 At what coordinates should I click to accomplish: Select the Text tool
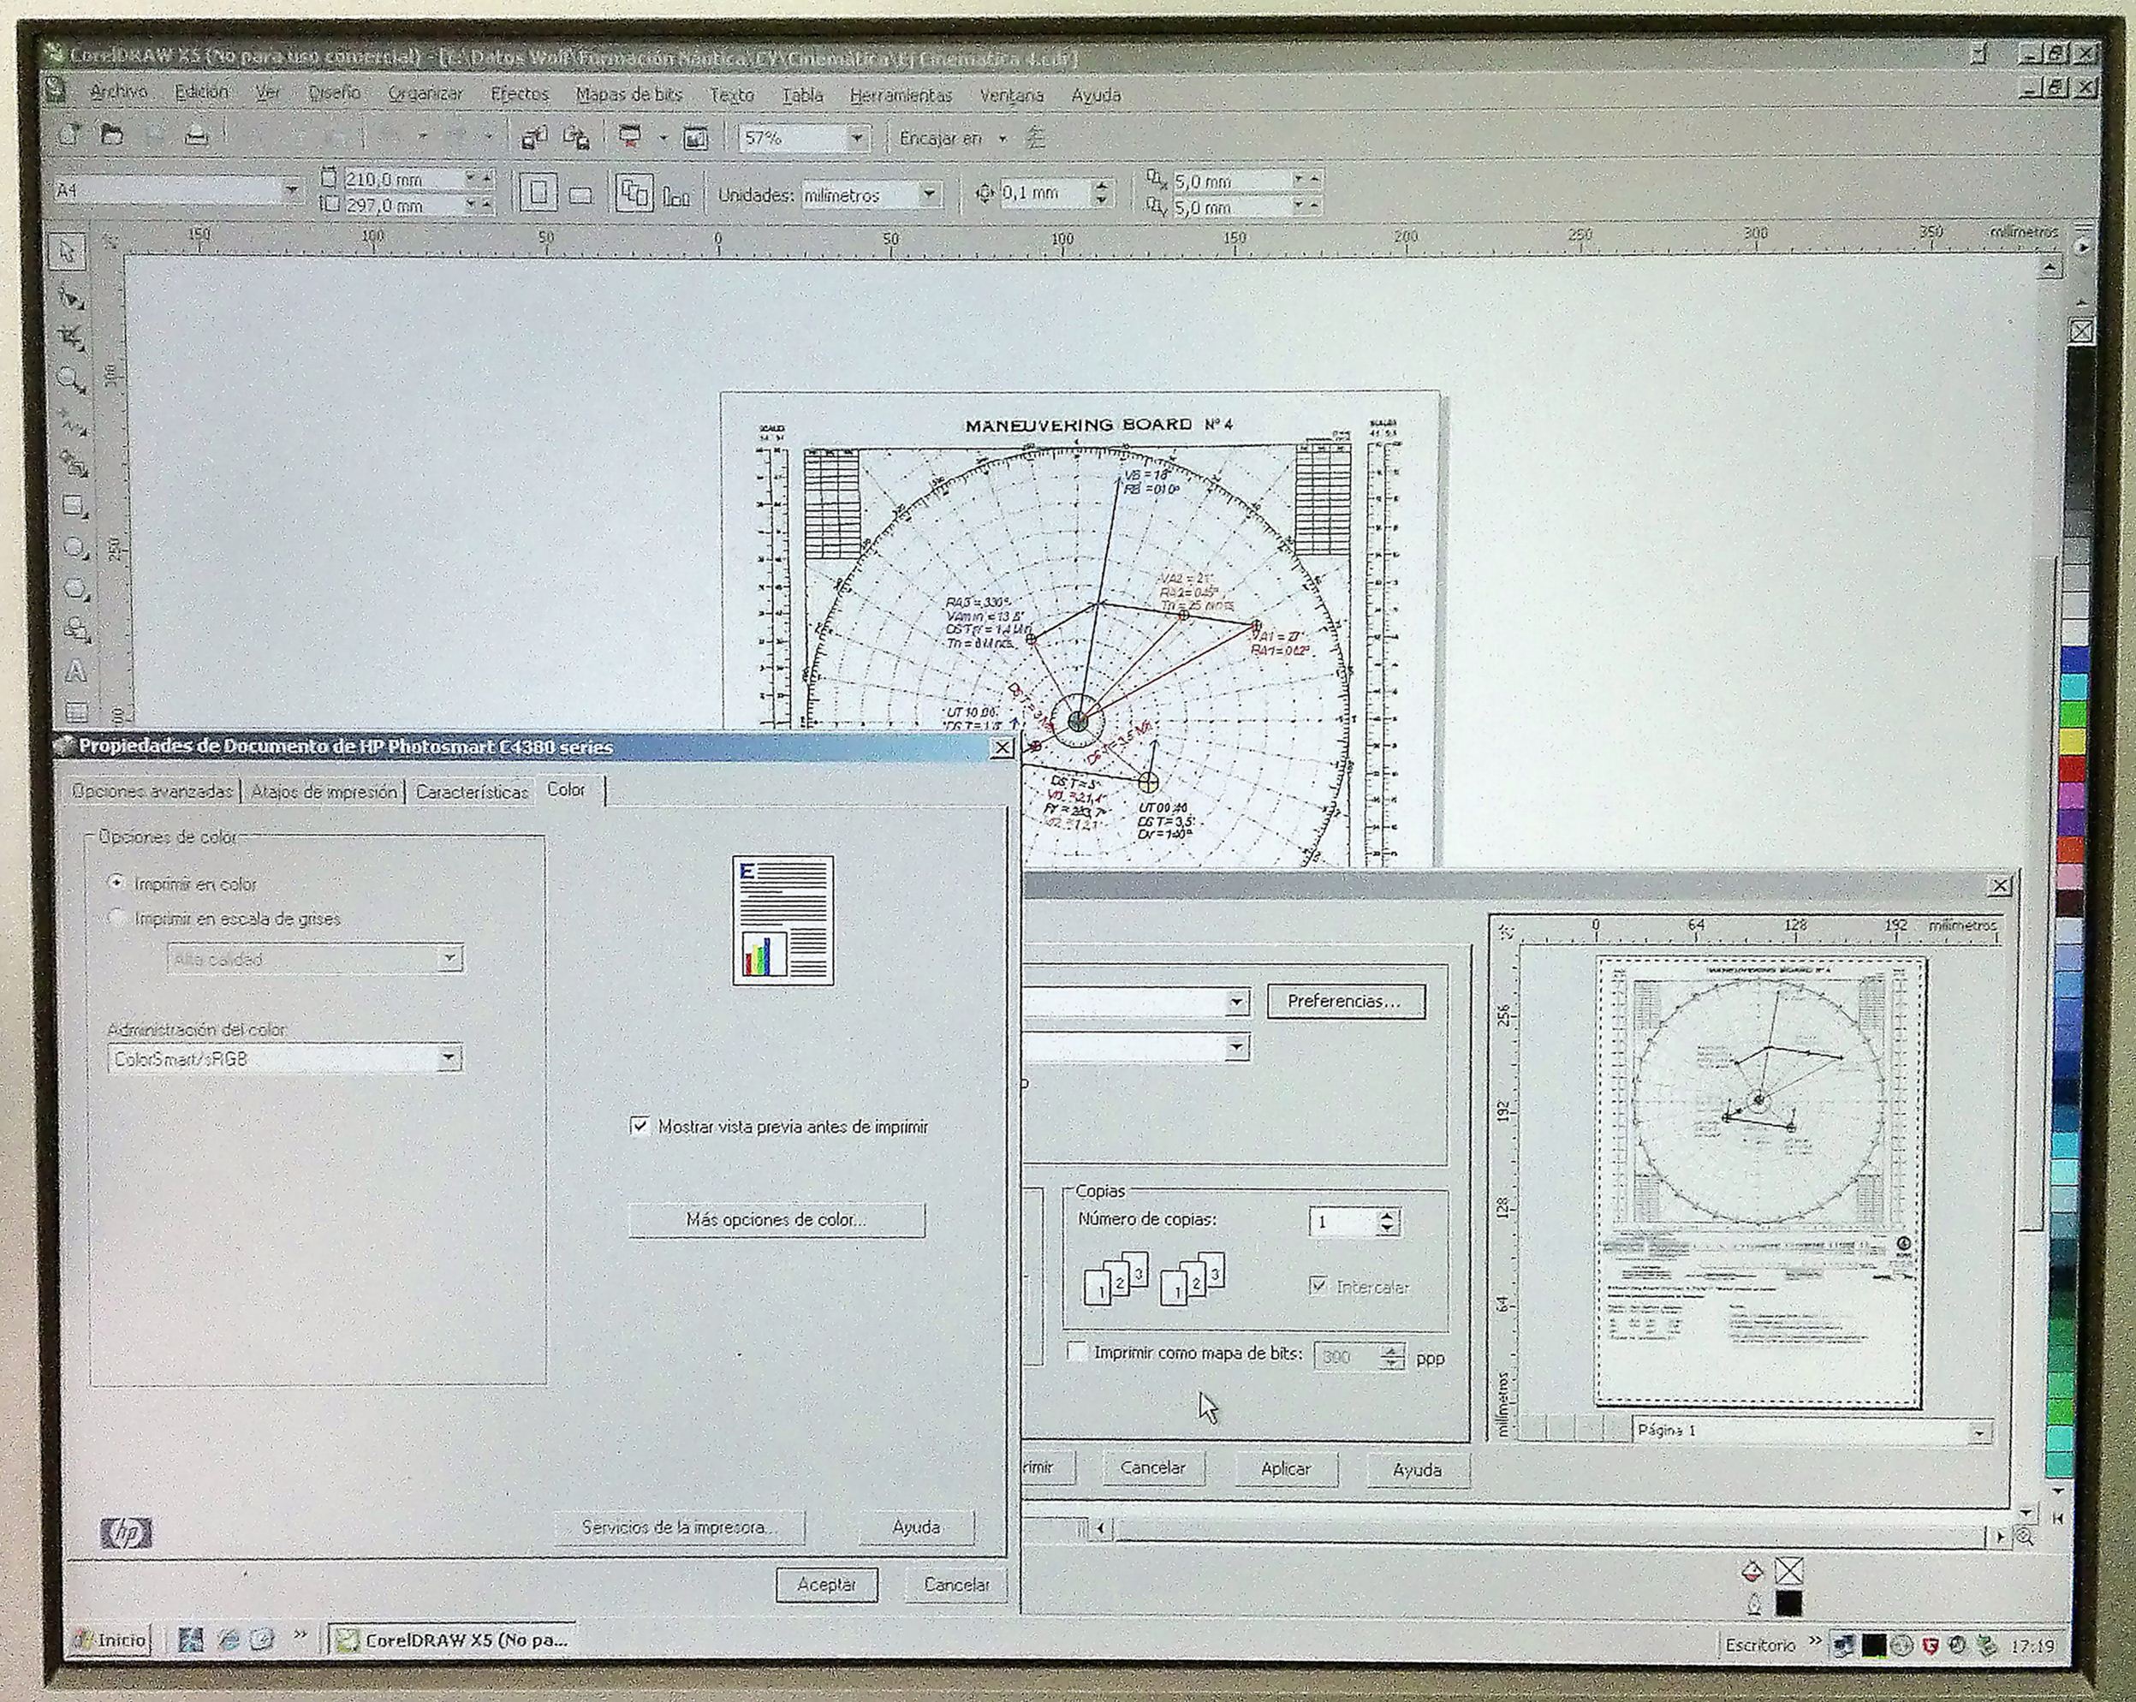click(x=75, y=673)
